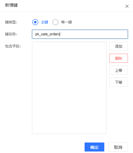
Task: Click the pk_sale_orders text in key name field
Action: click(x=48, y=34)
